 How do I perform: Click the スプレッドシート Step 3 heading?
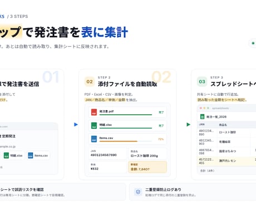(233, 84)
